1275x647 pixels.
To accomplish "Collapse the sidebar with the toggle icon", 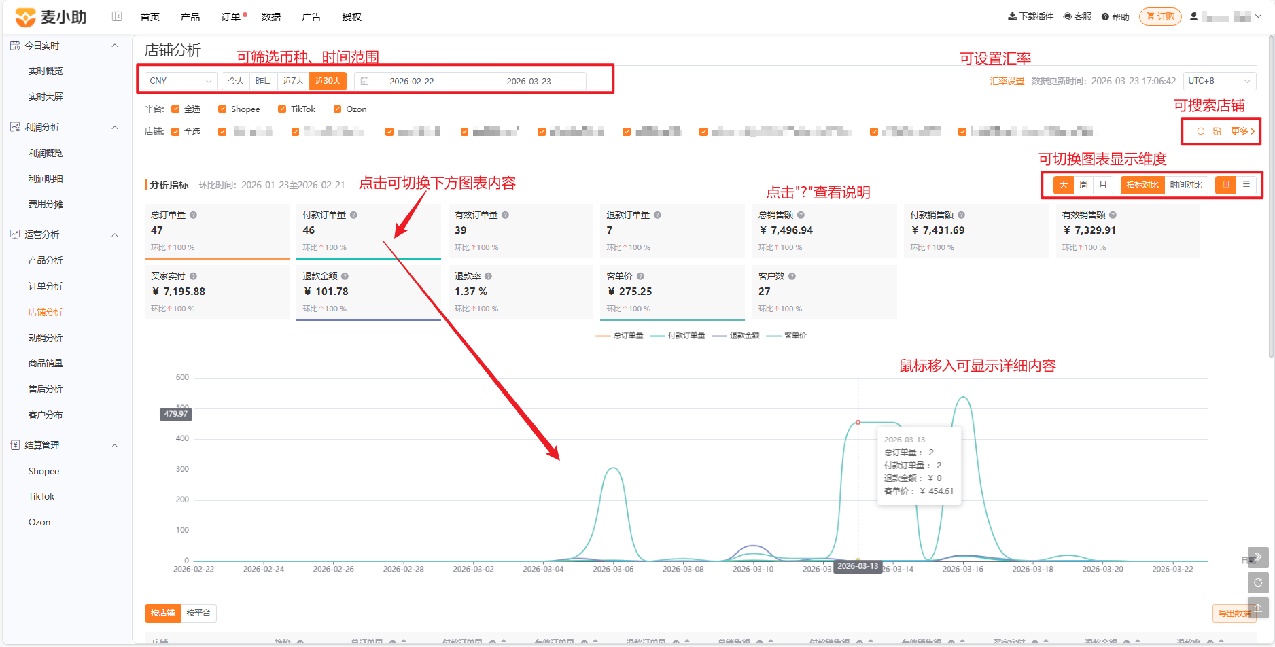I will pyautogui.click(x=117, y=16).
